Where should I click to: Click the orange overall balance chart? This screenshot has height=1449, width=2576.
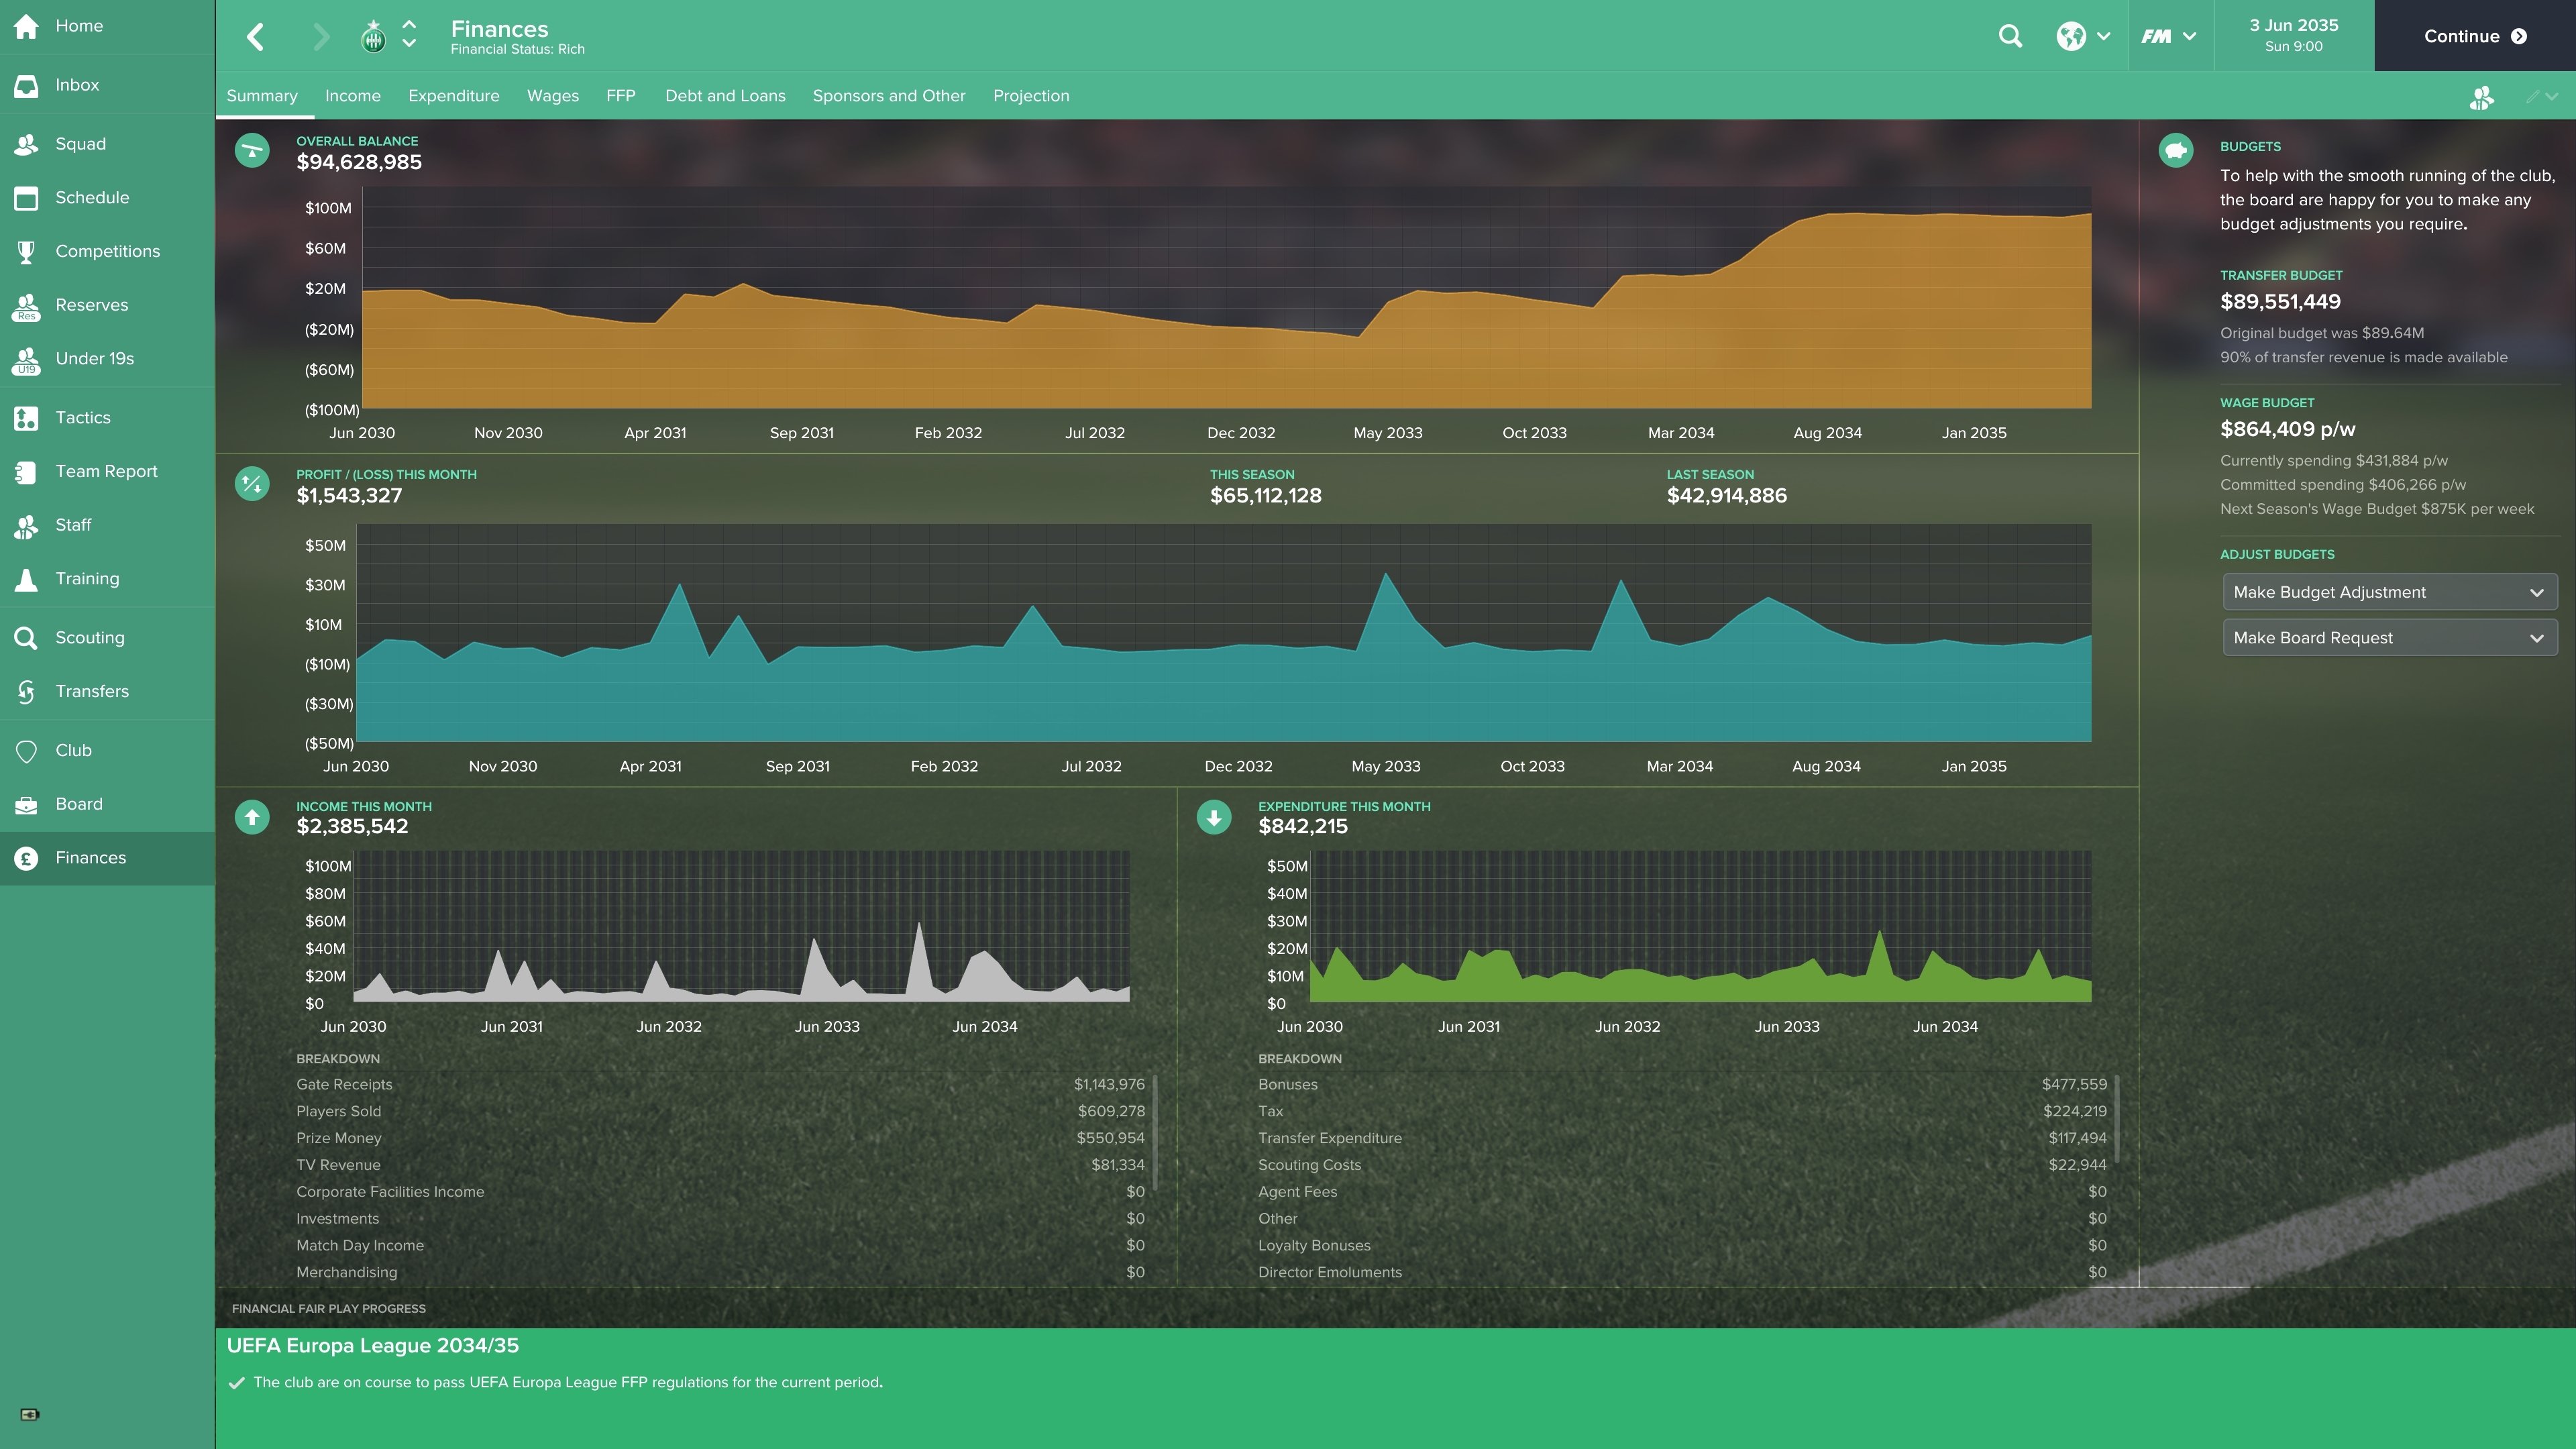(x=1226, y=298)
